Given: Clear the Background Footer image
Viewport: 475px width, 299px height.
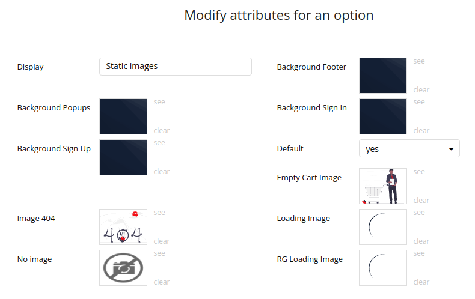Looking at the screenshot, I should point(421,90).
